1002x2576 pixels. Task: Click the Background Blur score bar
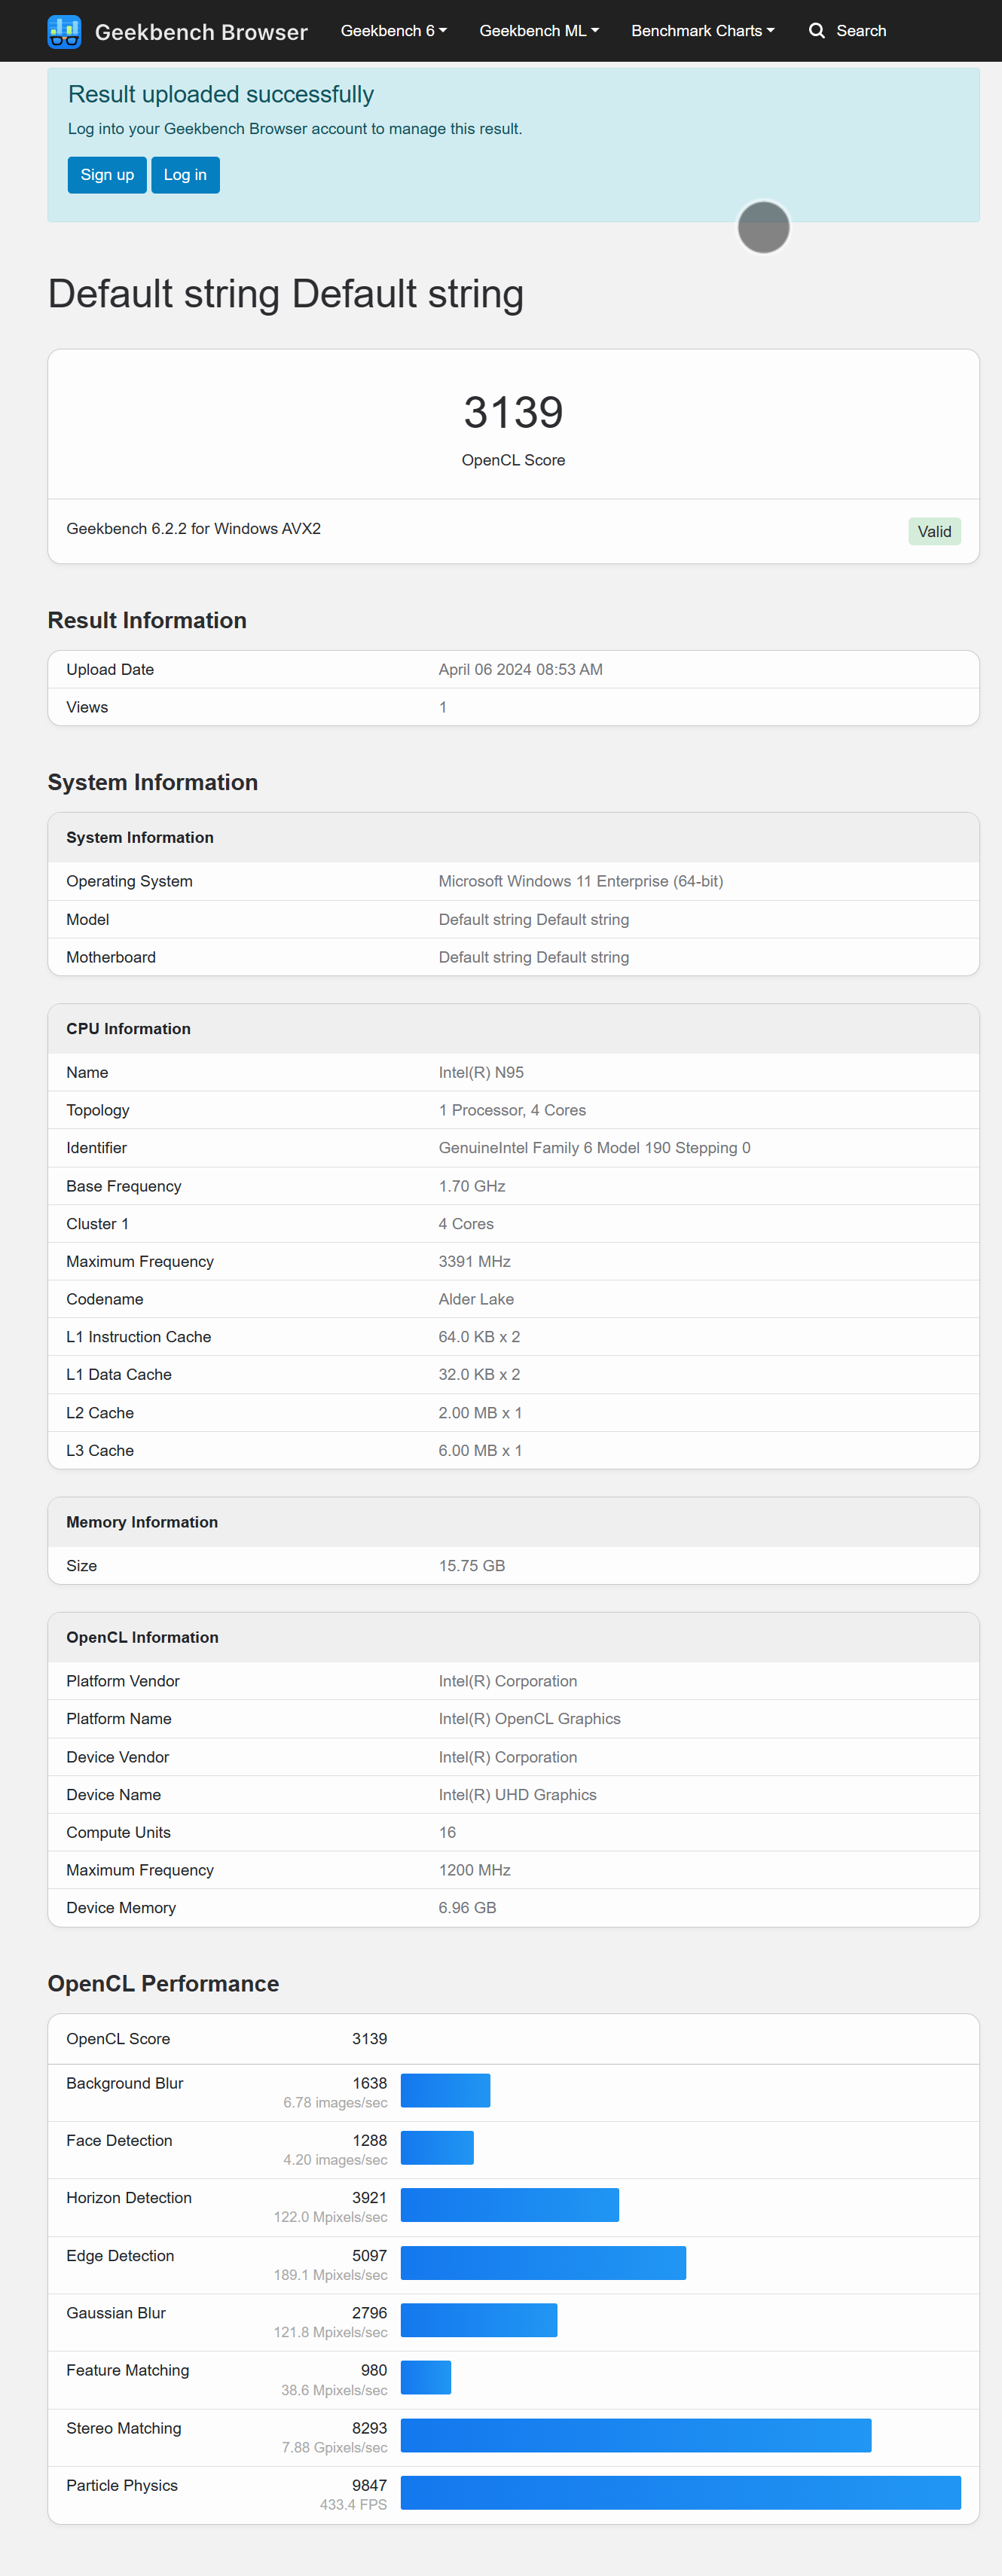tap(445, 2090)
